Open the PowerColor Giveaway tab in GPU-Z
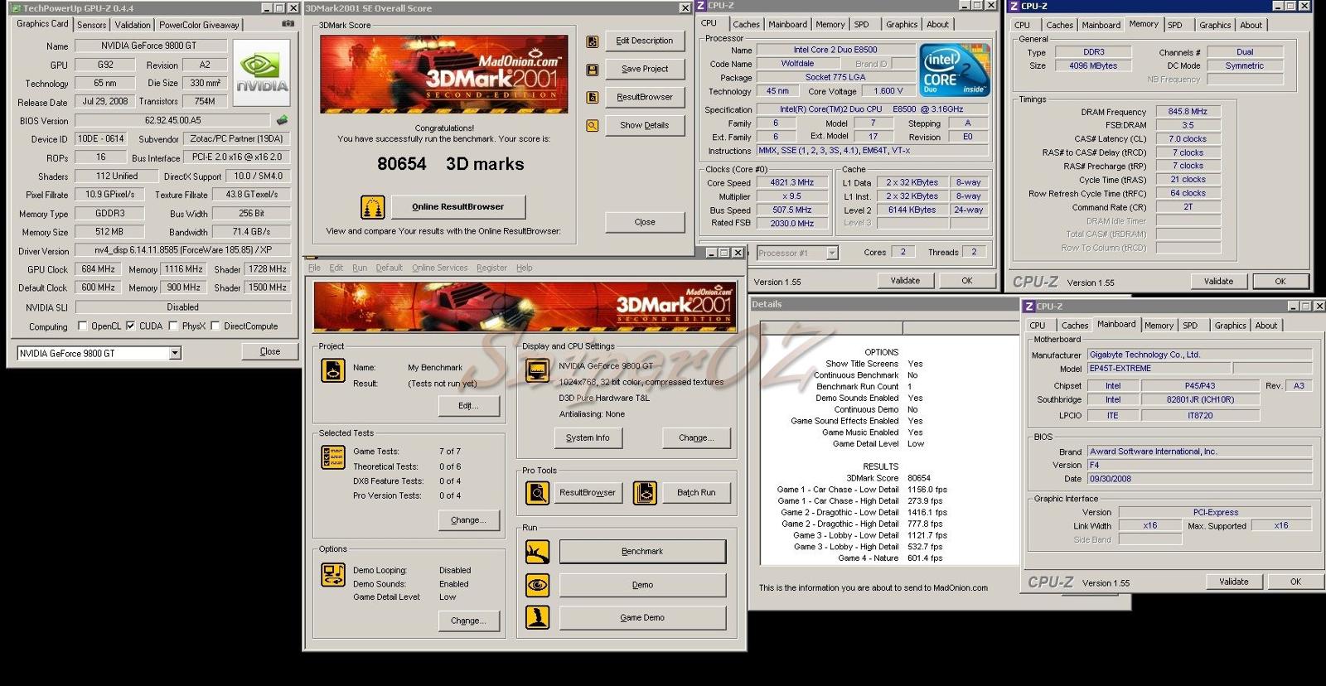Image resolution: width=1326 pixels, height=686 pixels. (199, 25)
